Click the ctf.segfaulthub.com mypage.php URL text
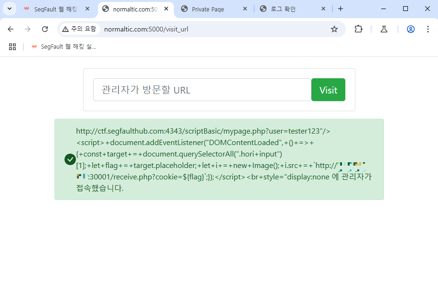 coord(203,131)
